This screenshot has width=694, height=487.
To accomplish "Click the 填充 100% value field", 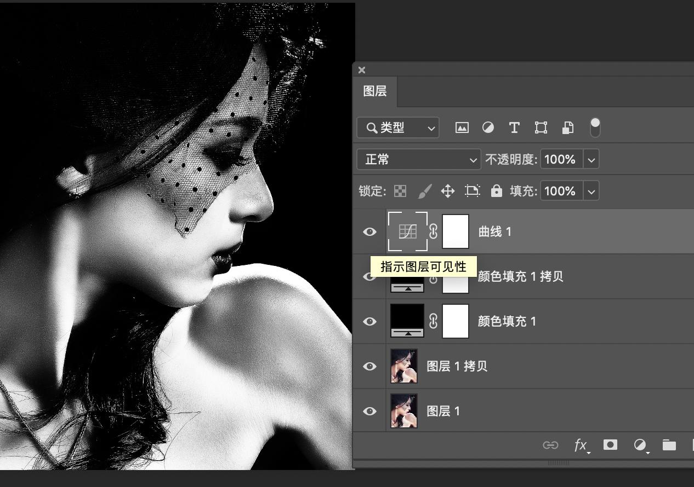I will pos(562,192).
